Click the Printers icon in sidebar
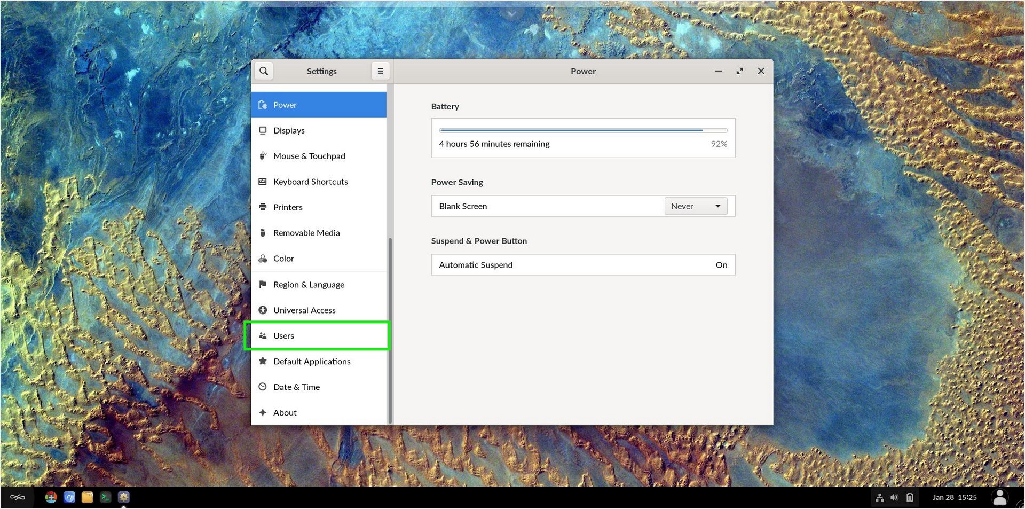 pos(263,207)
